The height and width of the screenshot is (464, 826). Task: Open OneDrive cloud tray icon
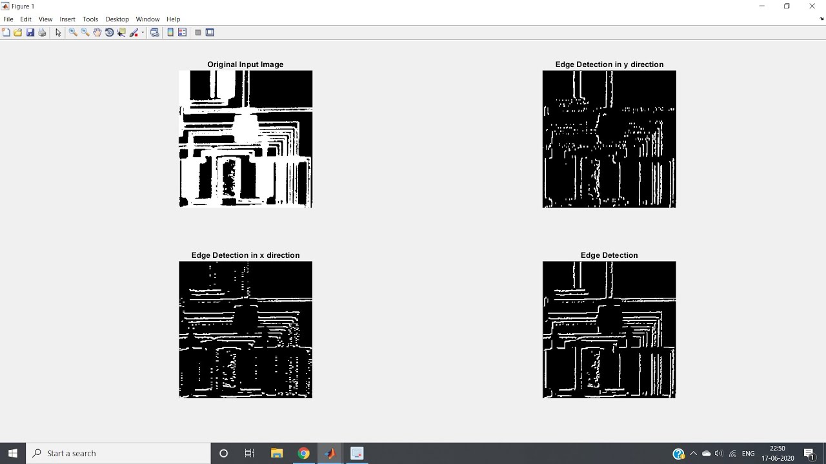pos(707,454)
